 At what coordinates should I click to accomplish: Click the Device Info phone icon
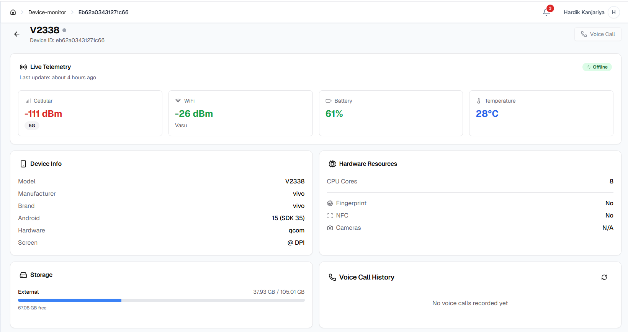click(x=23, y=164)
